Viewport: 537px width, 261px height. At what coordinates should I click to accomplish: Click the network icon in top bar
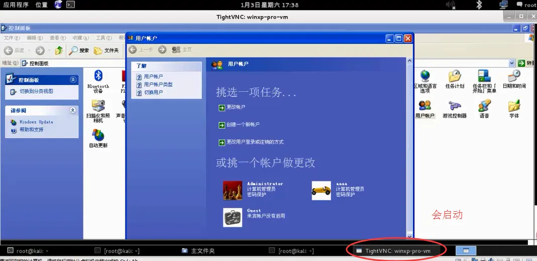(503, 5)
